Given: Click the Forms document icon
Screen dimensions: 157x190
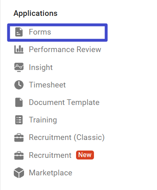Looking at the screenshot, I should tap(19, 32).
